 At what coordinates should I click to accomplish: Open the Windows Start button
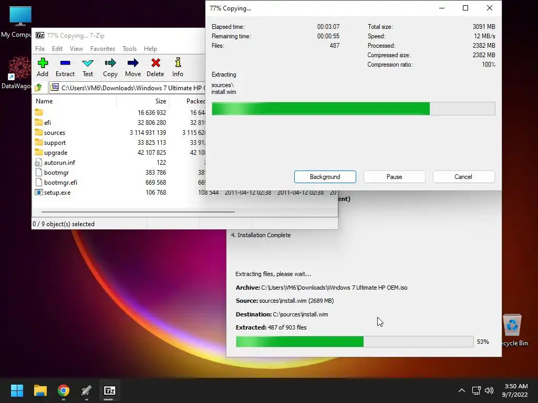[17, 390]
